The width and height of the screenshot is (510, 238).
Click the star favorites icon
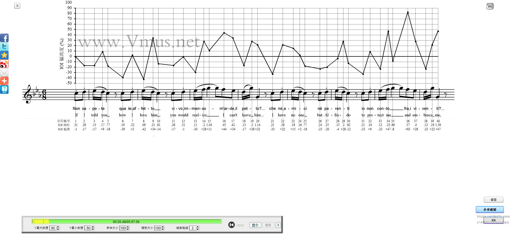pyautogui.click(x=4, y=55)
